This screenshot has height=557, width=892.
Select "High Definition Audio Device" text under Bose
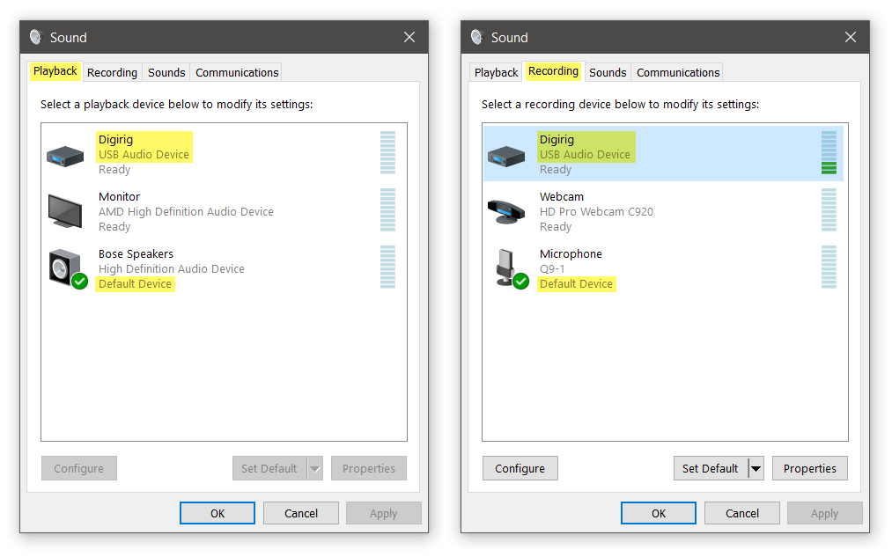[171, 268]
